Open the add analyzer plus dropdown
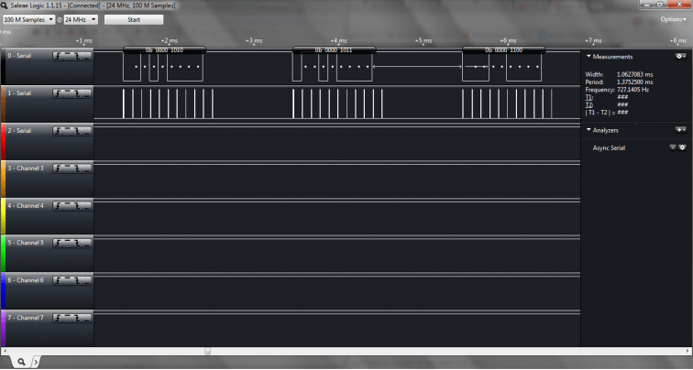 coord(680,130)
